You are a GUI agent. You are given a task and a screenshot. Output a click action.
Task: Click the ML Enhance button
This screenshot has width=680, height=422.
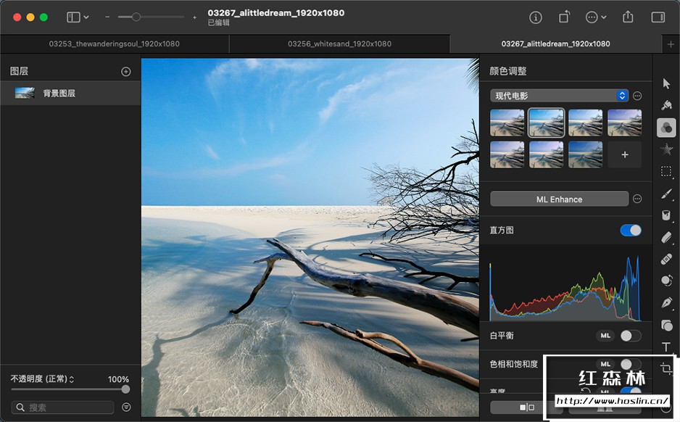[558, 199]
